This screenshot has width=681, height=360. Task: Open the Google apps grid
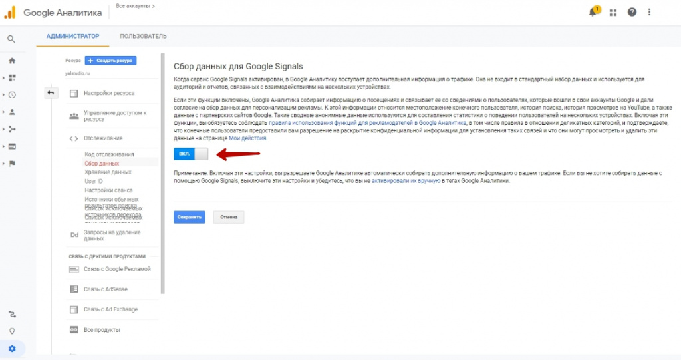(613, 13)
